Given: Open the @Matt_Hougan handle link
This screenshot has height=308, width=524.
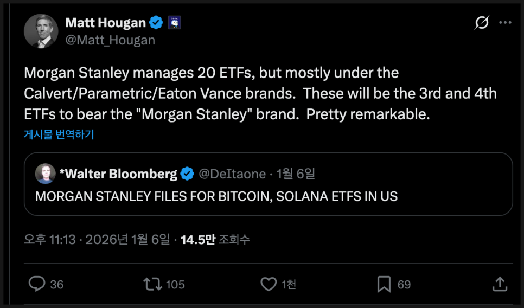Looking at the screenshot, I should (110, 40).
